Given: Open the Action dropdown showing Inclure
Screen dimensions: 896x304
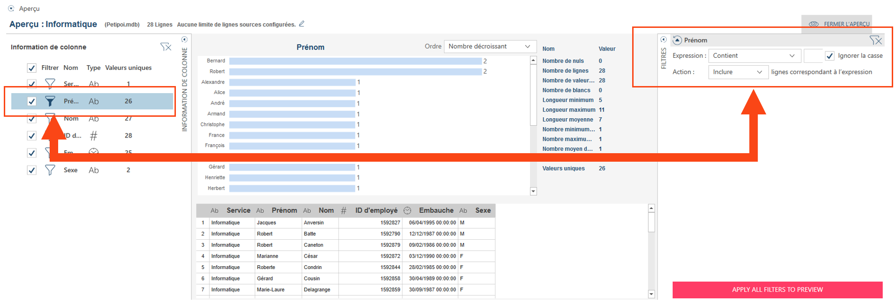Looking at the screenshot, I should [x=738, y=72].
